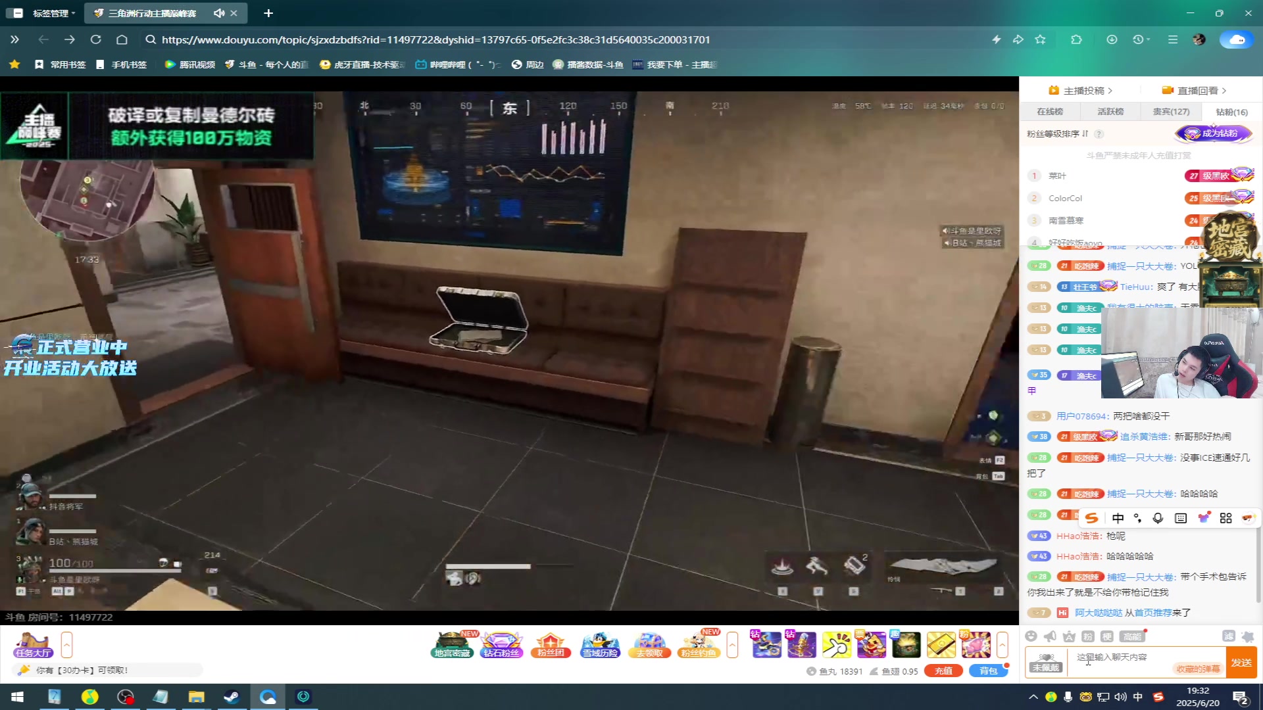Click the Windows Start button

[x=18, y=697]
